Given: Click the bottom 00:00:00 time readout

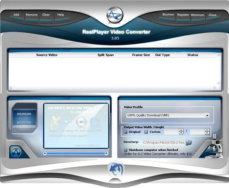Looking at the screenshot, I should coord(24,122).
